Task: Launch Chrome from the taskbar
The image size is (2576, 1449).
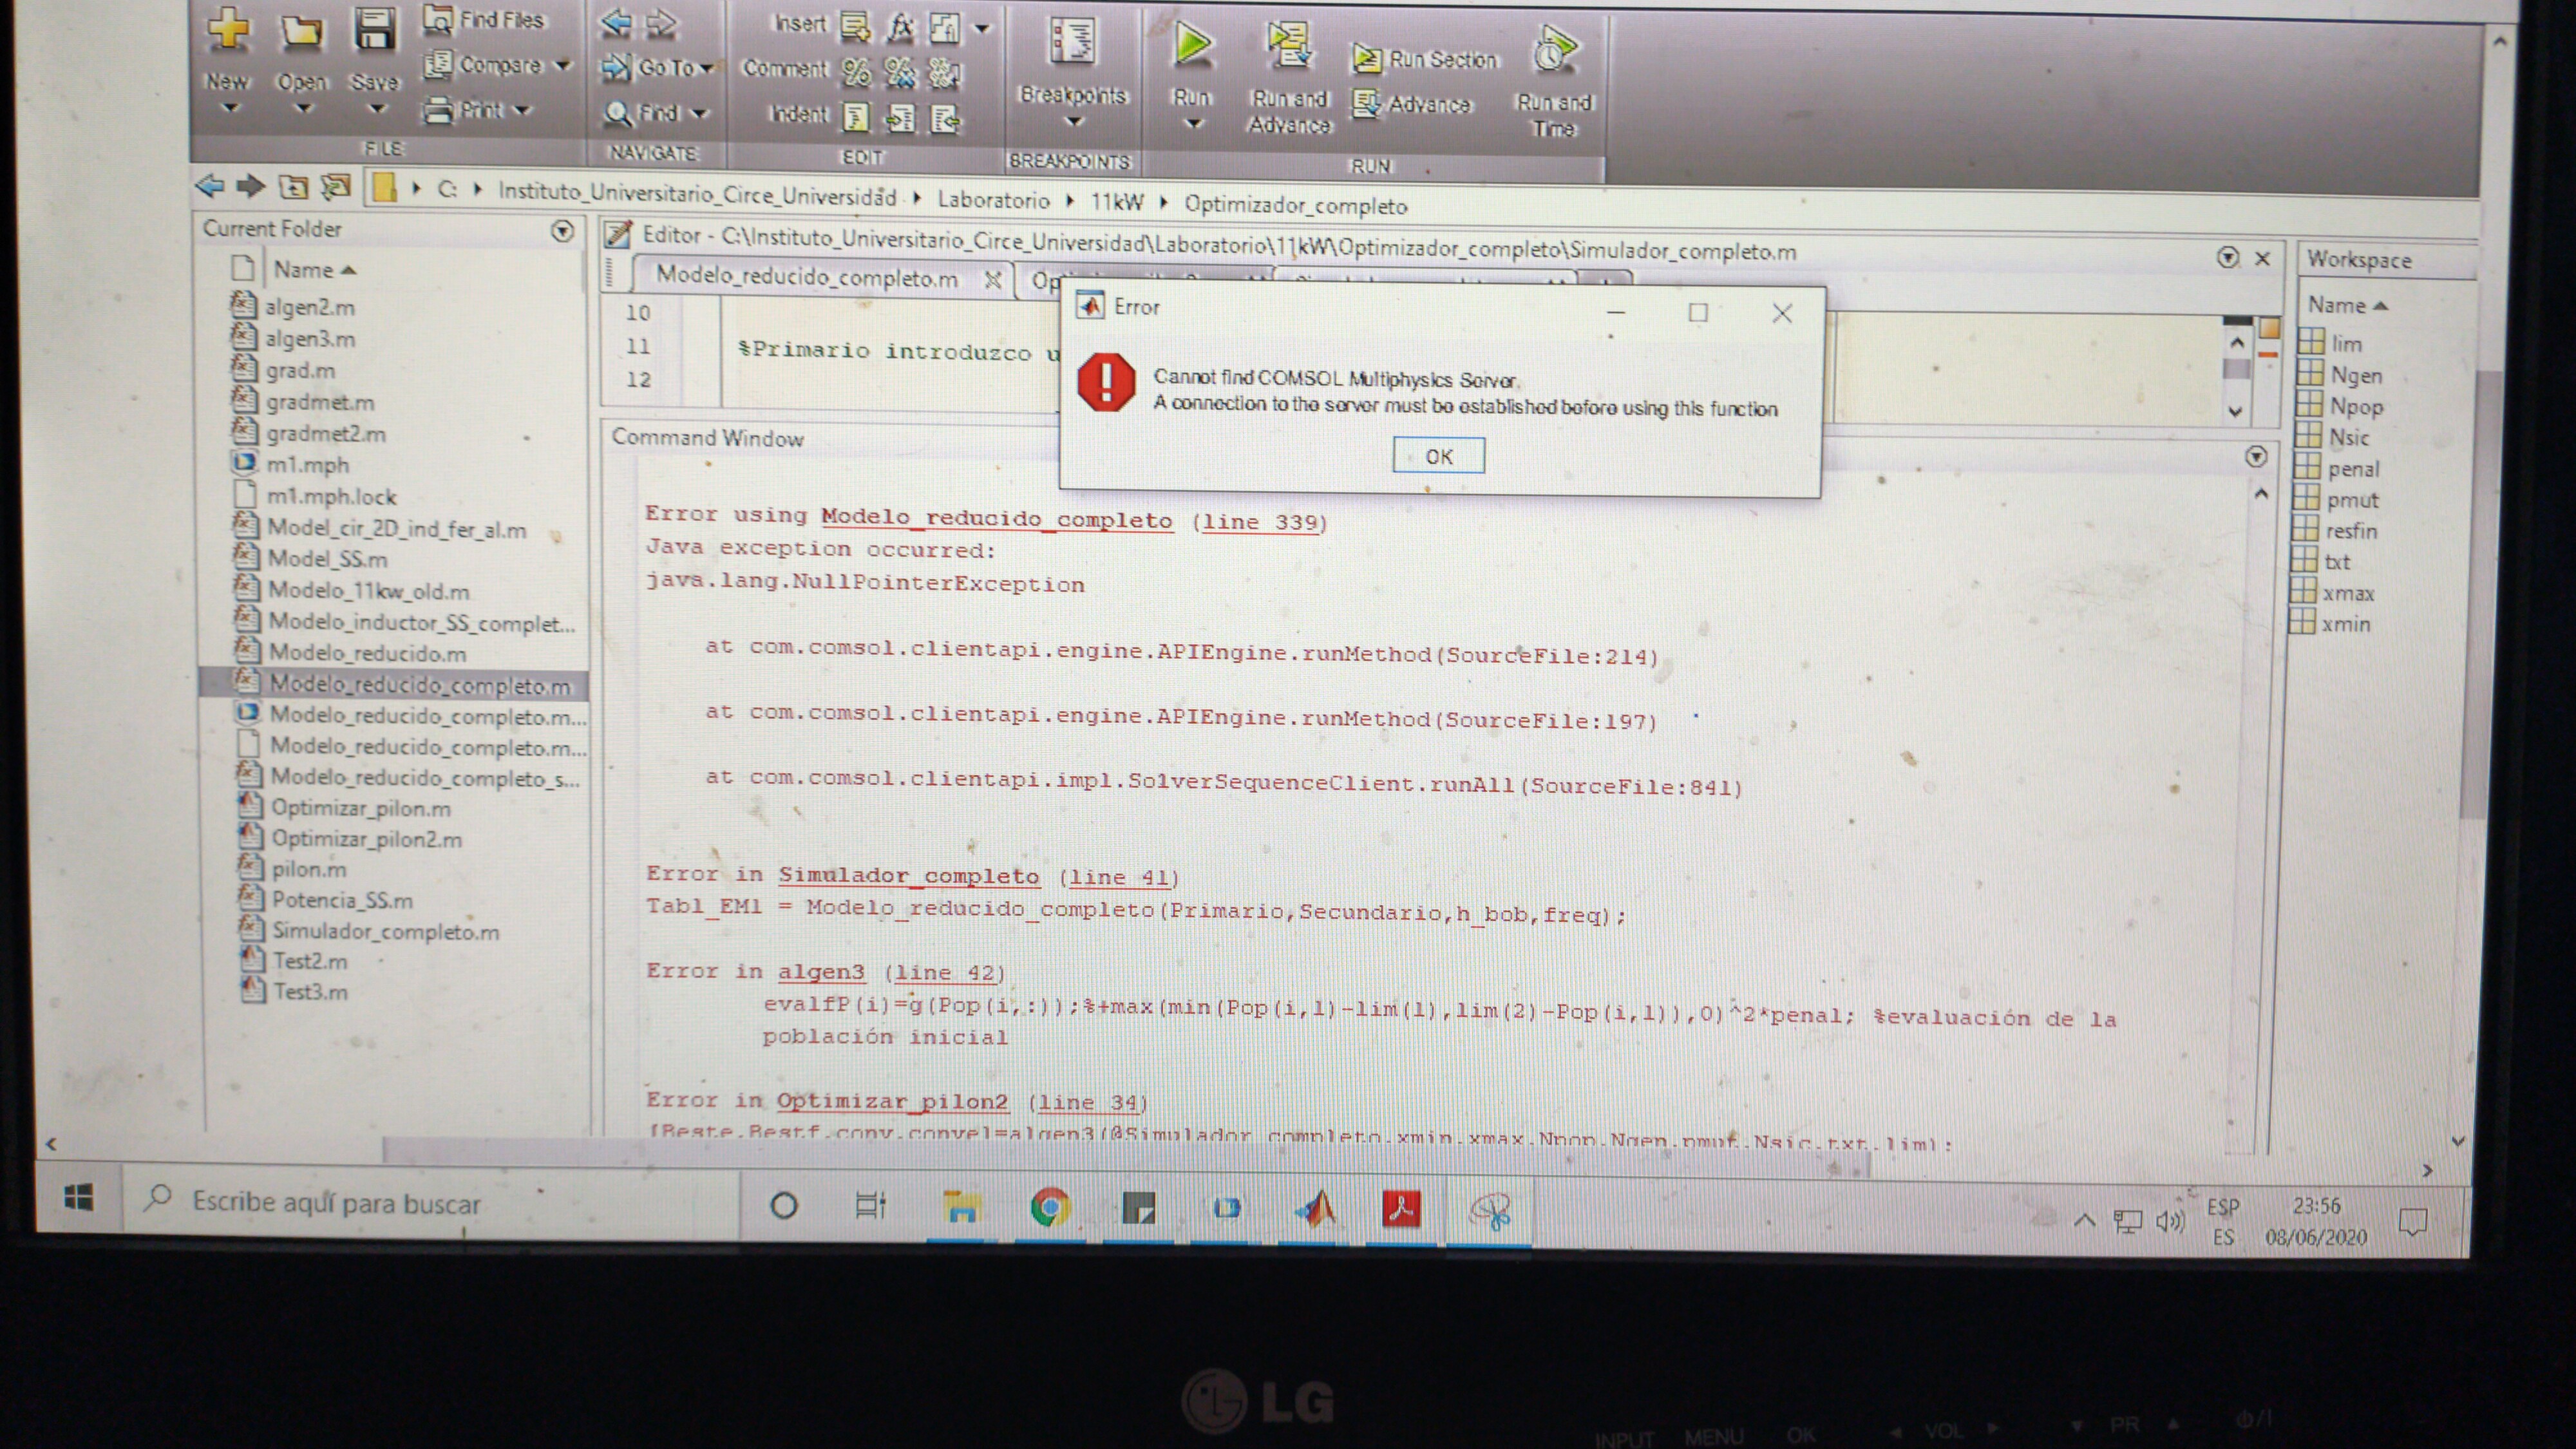Action: point(1049,1208)
